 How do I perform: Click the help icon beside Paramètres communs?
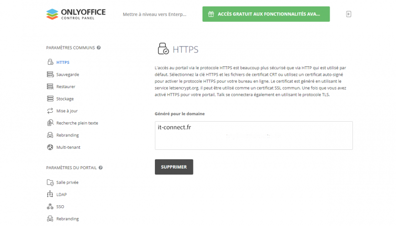click(99, 48)
